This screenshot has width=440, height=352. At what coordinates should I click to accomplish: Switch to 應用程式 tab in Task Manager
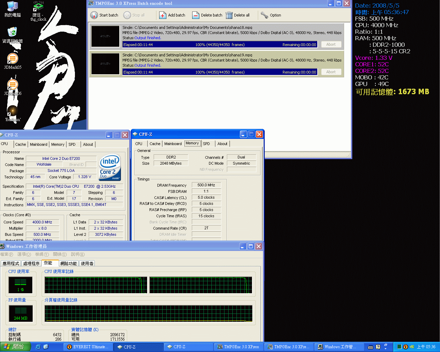tap(11, 264)
